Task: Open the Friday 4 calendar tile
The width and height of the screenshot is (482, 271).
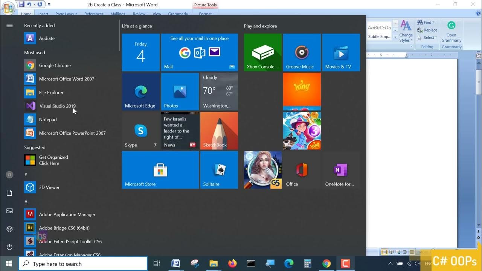Action: [x=141, y=52]
